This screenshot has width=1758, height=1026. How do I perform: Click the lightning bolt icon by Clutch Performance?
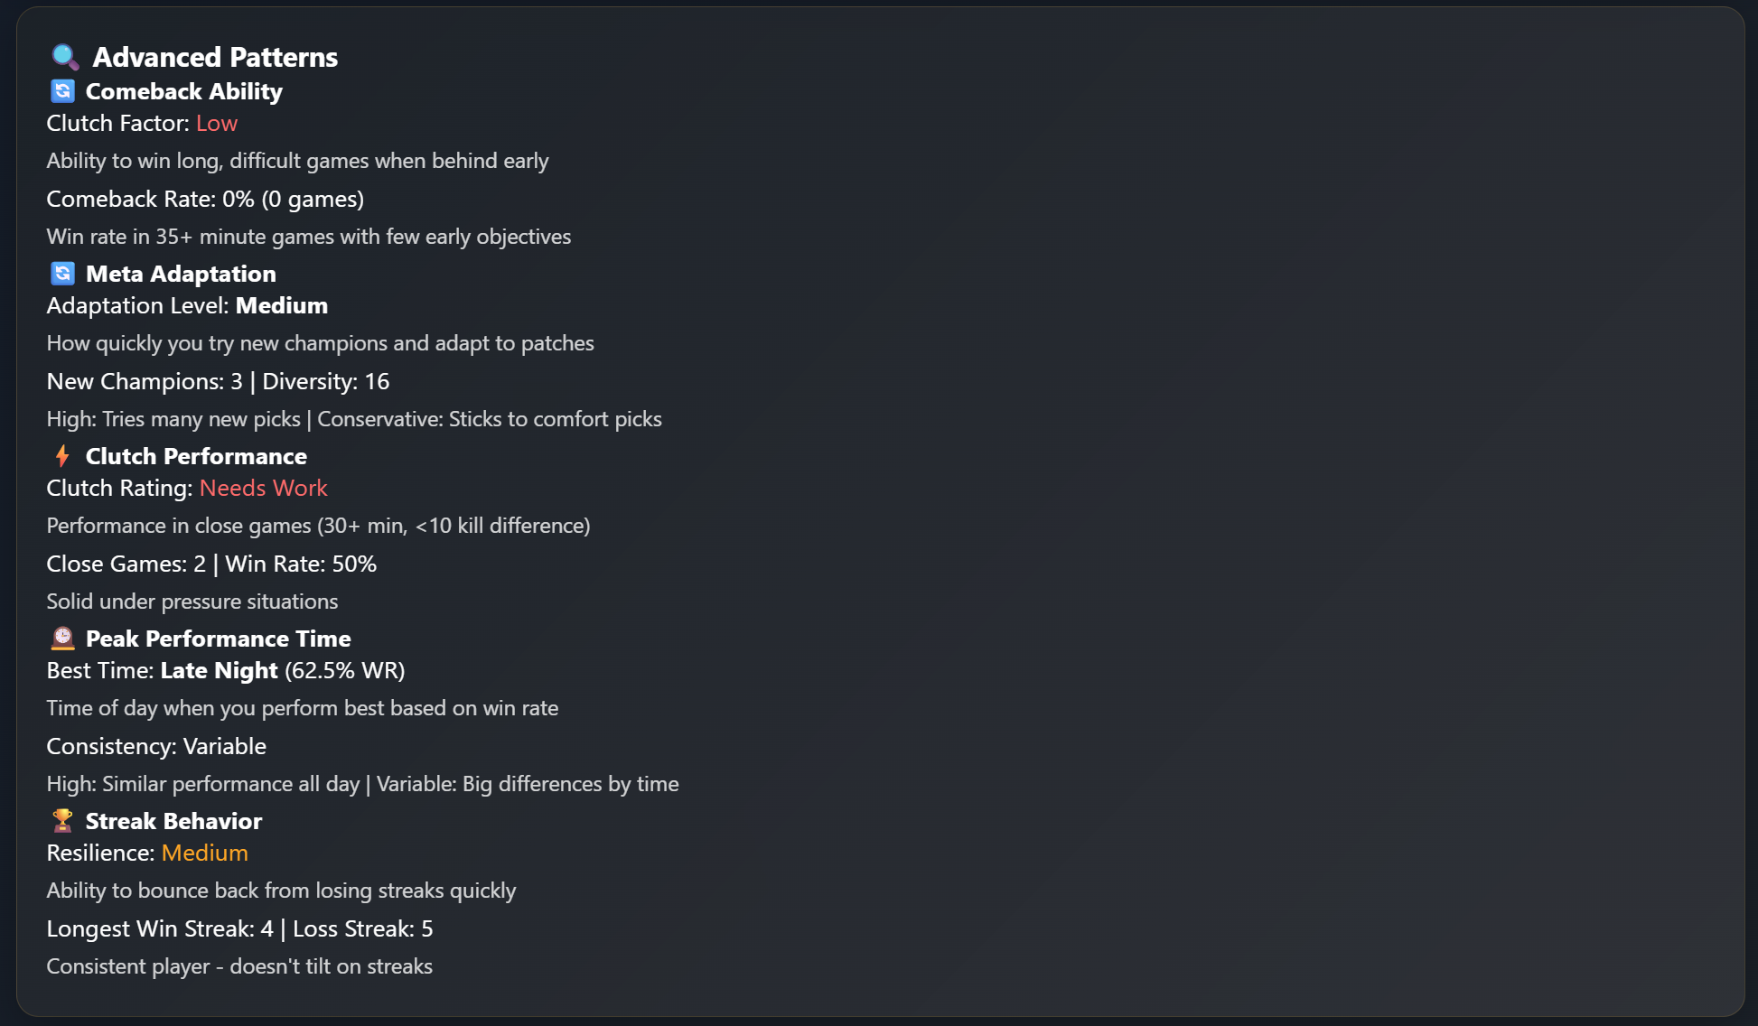click(62, 456)
